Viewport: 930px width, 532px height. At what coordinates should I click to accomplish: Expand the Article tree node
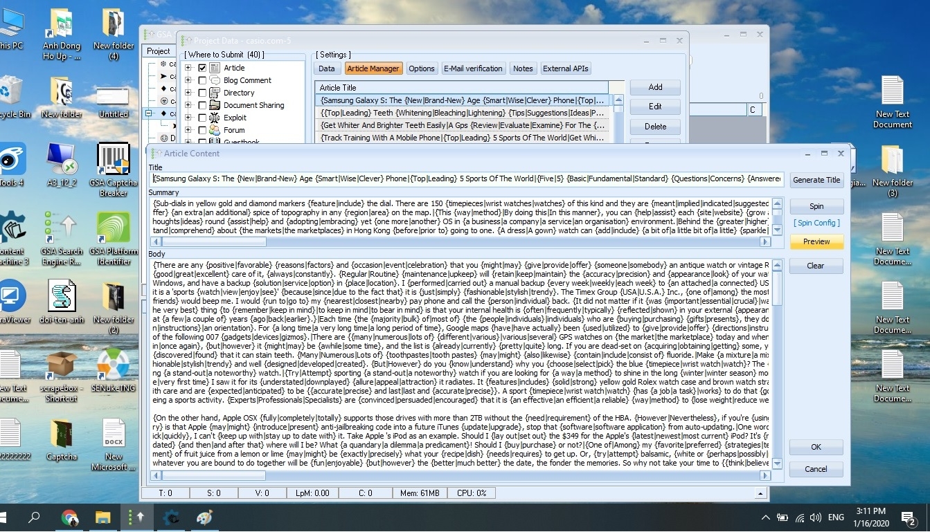pos(188,68)
